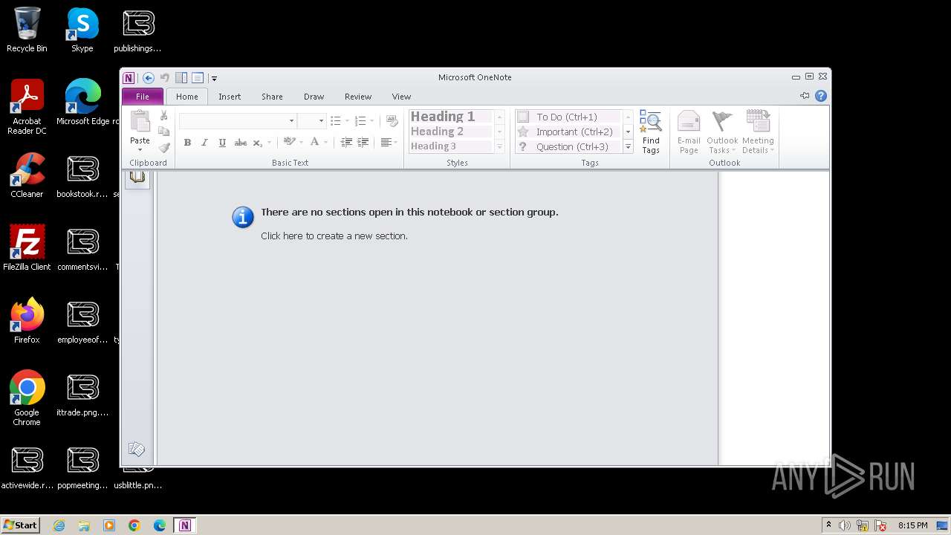Click Unfiled Notes icon at navigation bar bottom
The width and height of the screenshot is (951, 535).
[137, 449]
